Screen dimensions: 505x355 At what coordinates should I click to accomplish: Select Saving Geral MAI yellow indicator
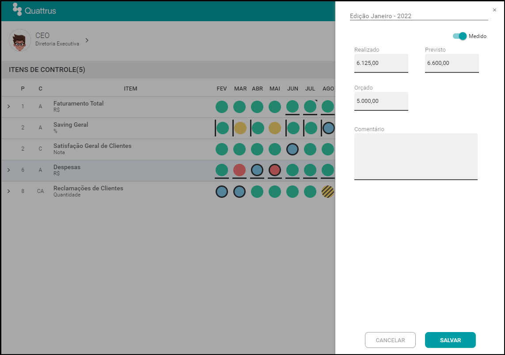click(275, 128)
